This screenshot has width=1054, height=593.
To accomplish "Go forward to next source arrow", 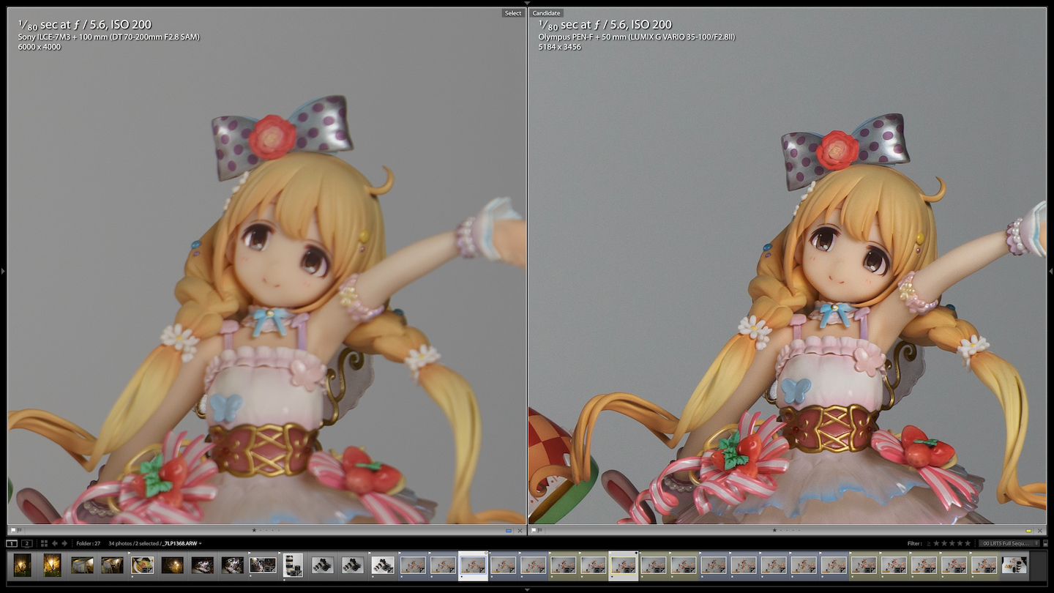I will point(65,543).
